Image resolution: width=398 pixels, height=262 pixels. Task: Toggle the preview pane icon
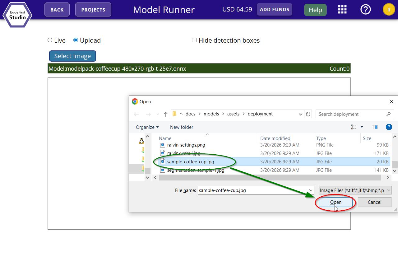375,127
